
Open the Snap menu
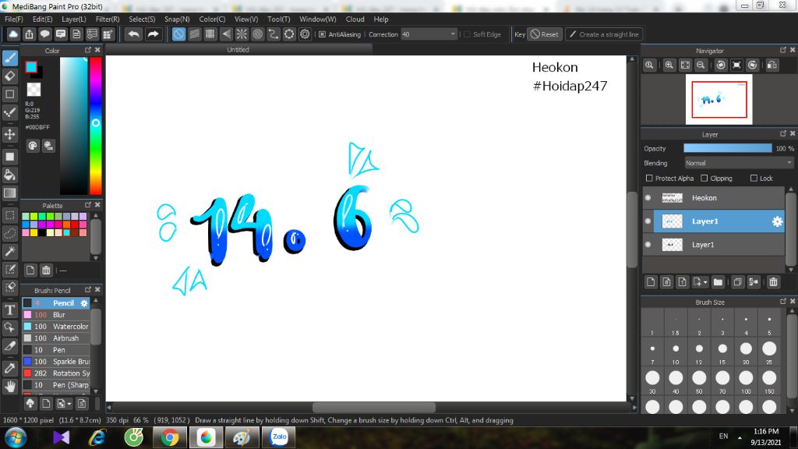pyautogui.click(x=177, y=19)
